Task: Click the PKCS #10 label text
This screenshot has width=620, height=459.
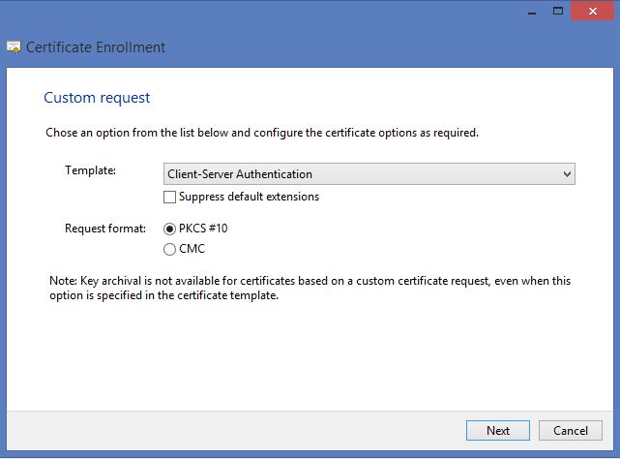Action: coord(203,229)
